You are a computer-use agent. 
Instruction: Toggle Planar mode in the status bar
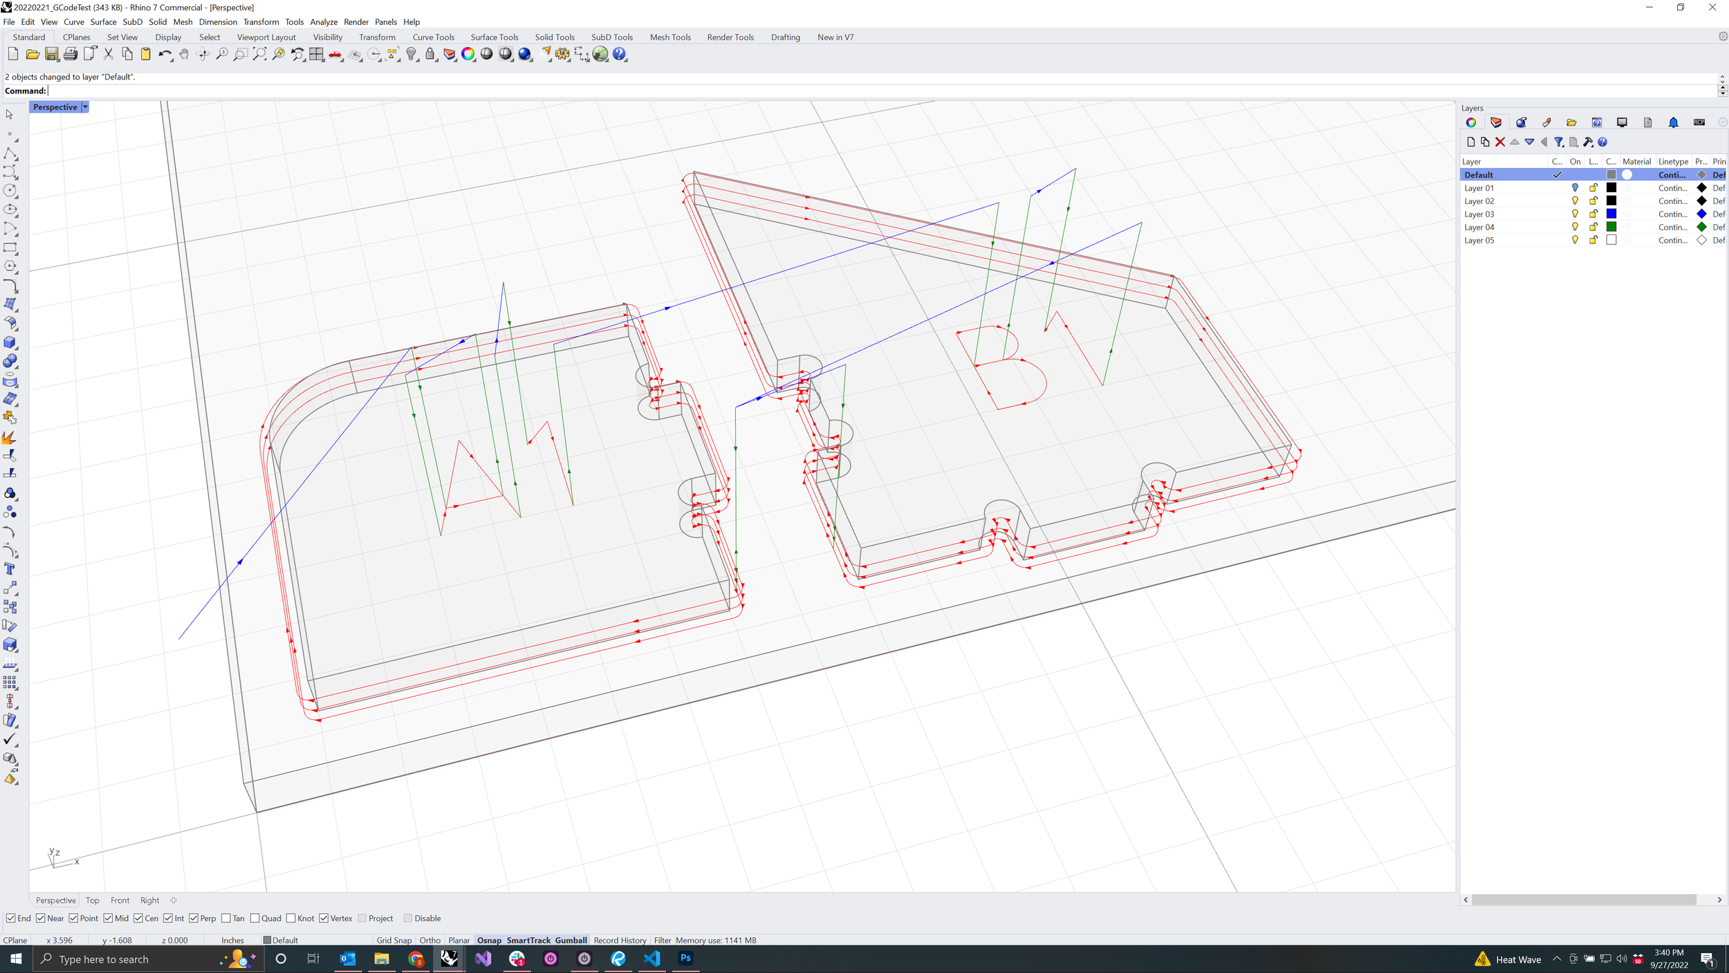pyautogui.click(x=459, y=940)
